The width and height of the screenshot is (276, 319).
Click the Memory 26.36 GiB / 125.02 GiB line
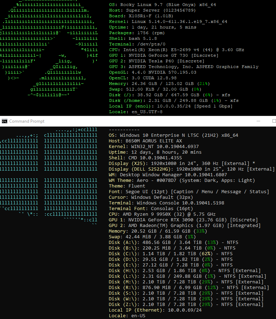[159, 84]
